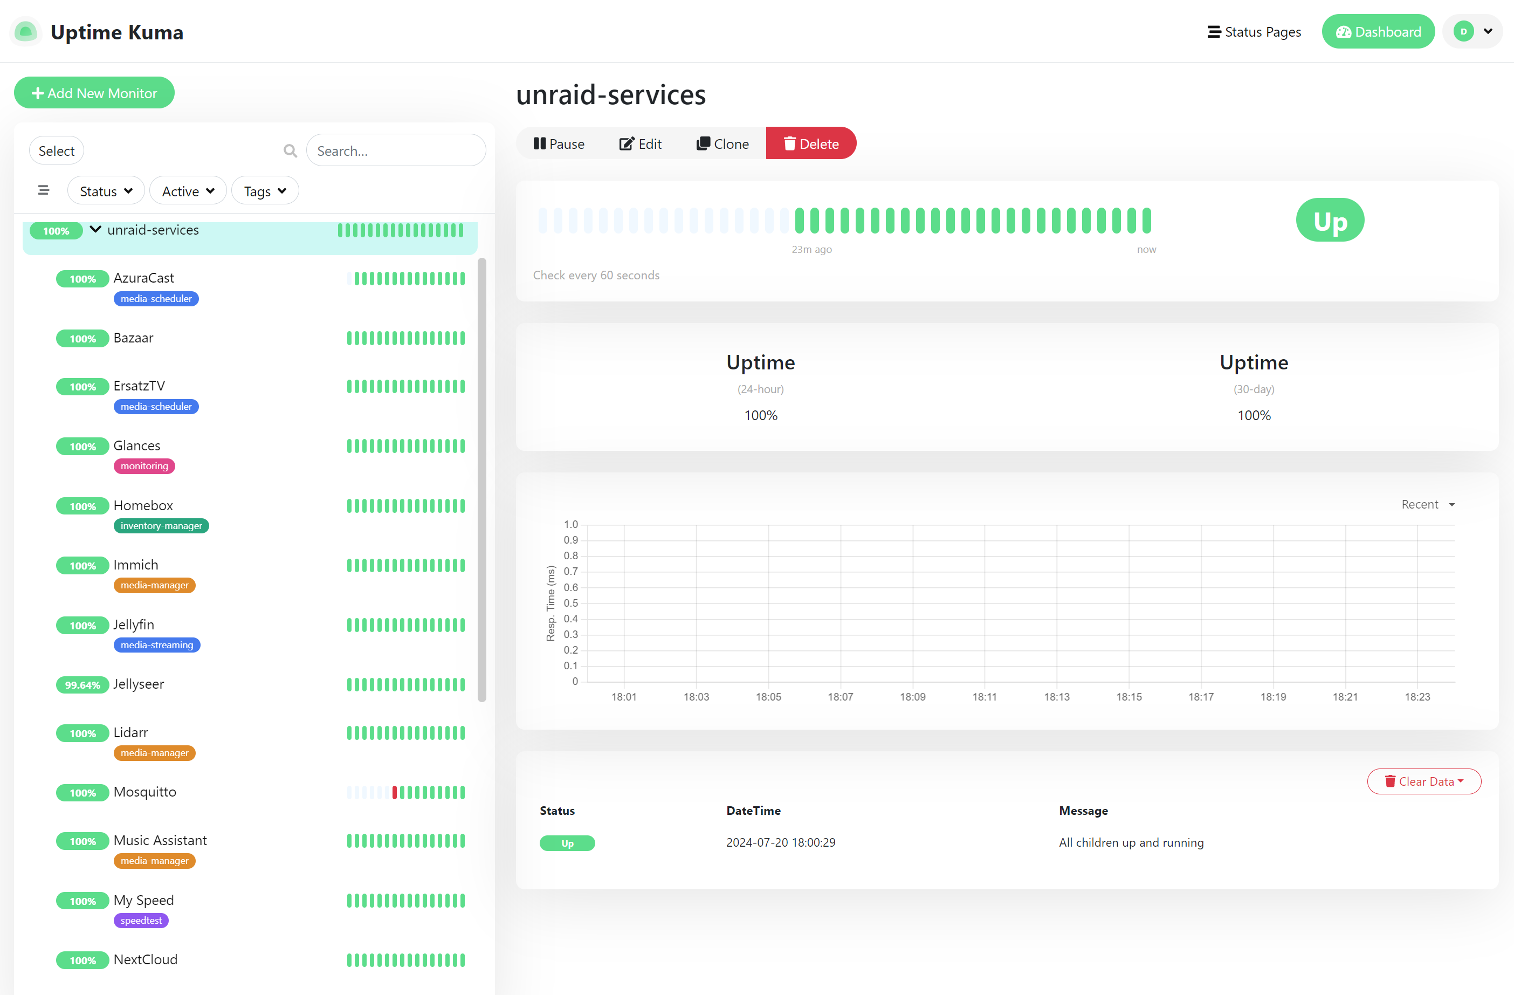Focus the monitor Search field
The image size is (1514, 995).
396,151
